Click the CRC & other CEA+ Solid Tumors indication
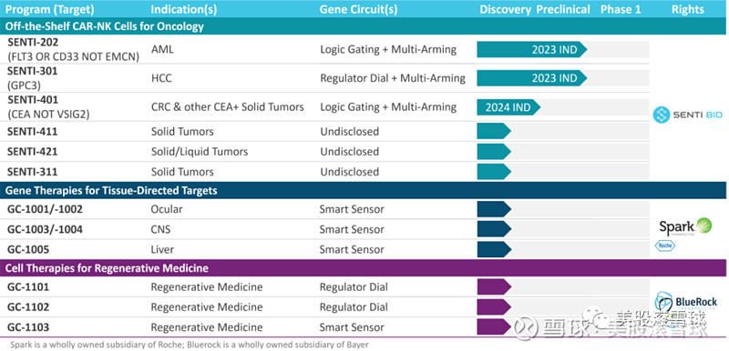The width and height of the screenshot is (729, 351). [227, 106]
